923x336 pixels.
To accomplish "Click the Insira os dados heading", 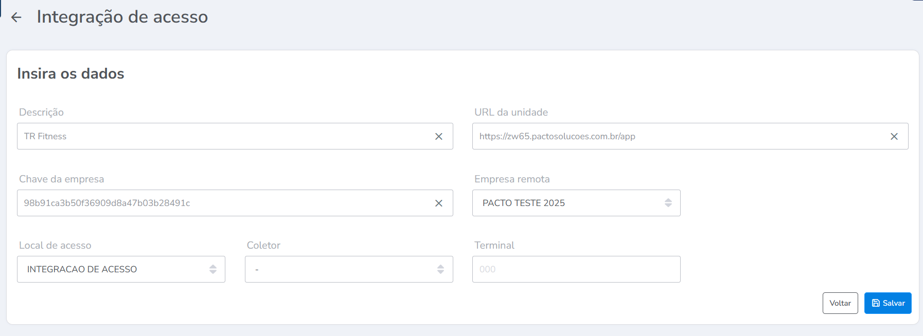I will [70, 74].
